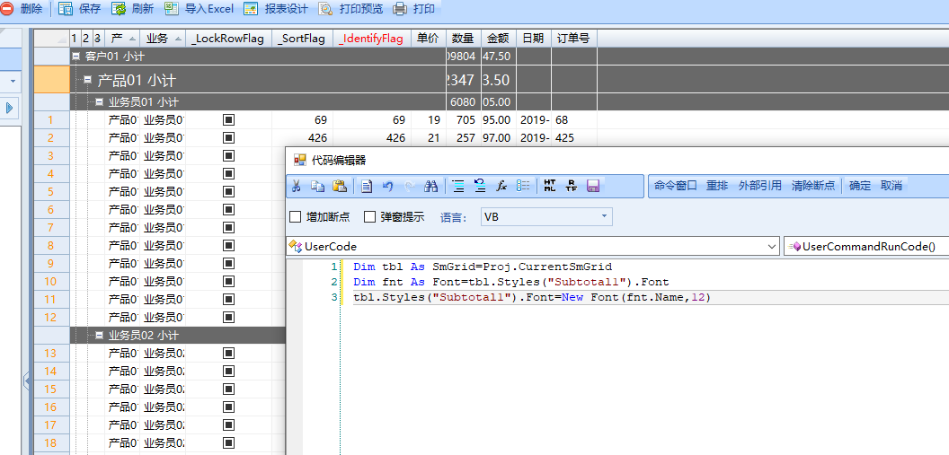Image resolution: width=949 pixels, height=455 pixels.
Task: Click the blue play arrow in left sidebar
Action: point(9,109)
